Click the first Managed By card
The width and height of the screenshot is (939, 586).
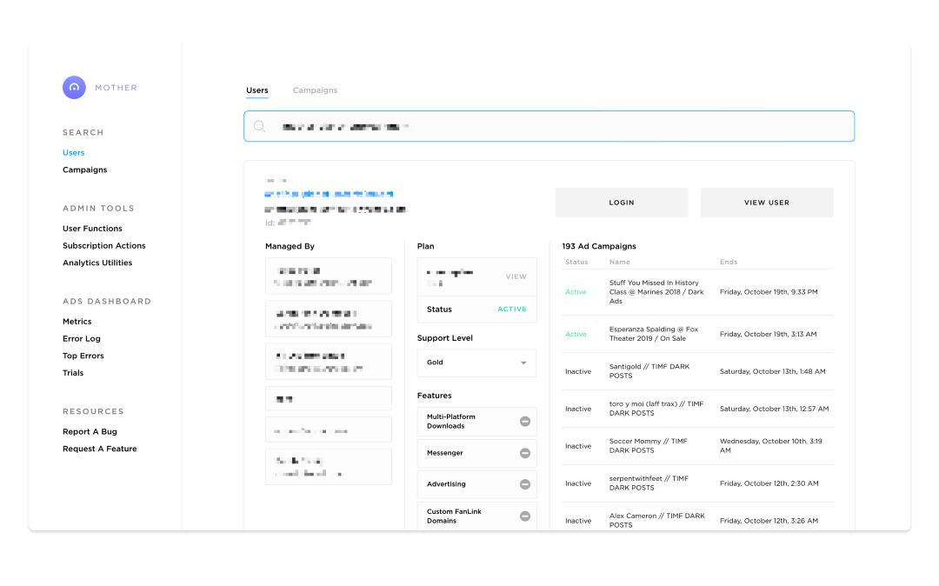click(x=328, y=276)
